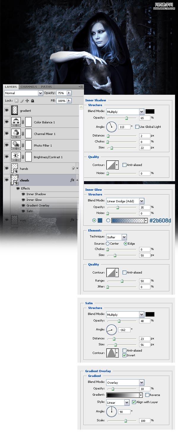
Task: Hide the Brightness/Contrast 1 layer
Action: 7,157
